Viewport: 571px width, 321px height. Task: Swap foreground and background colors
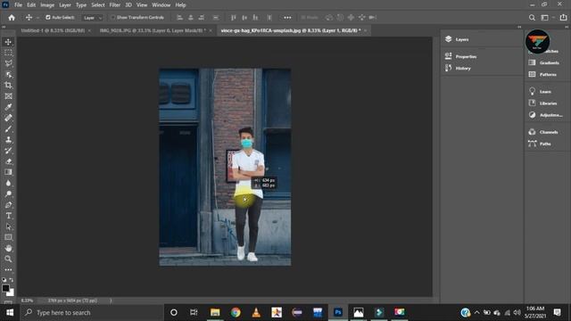12,280
